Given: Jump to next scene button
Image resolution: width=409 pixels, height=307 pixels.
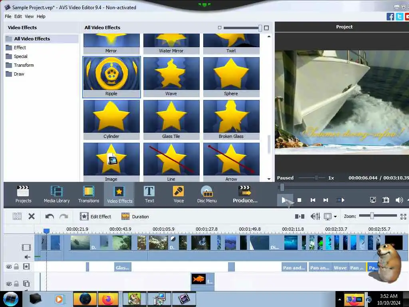Looking at the screenshot, I should pyautogui.click(x=326, y=200).
